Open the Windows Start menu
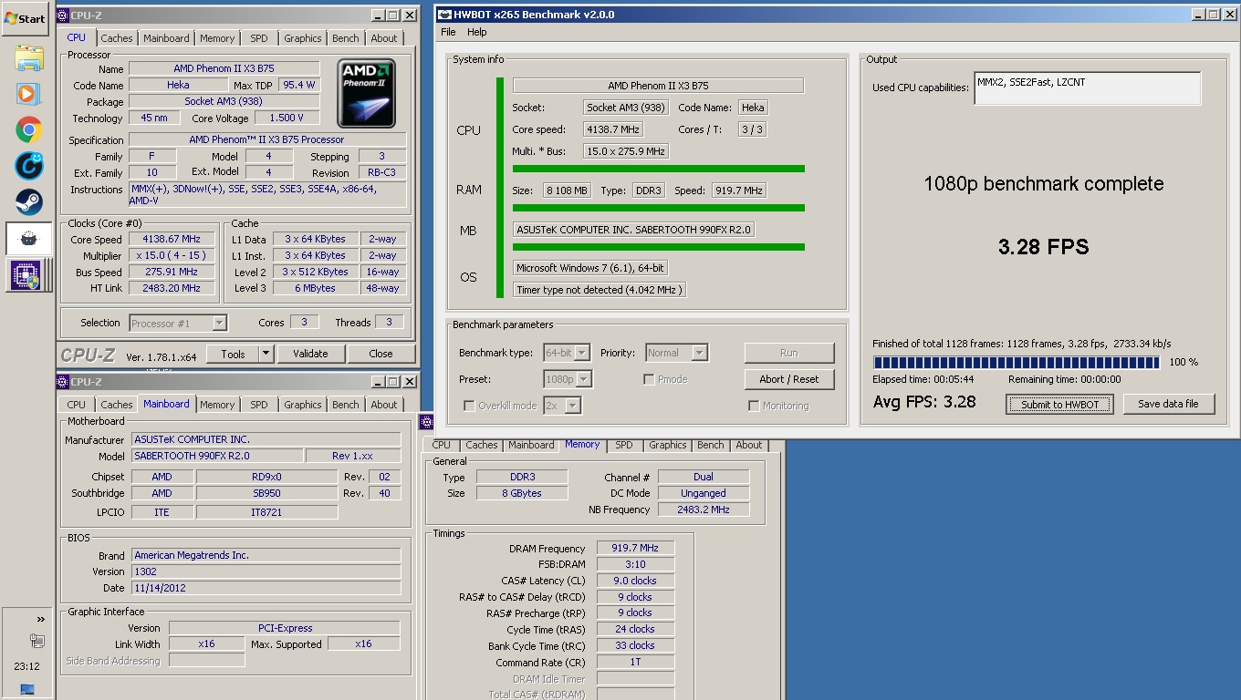This screenshot has width=1241, height=700. pyautogui.click(x=25, y=18)
